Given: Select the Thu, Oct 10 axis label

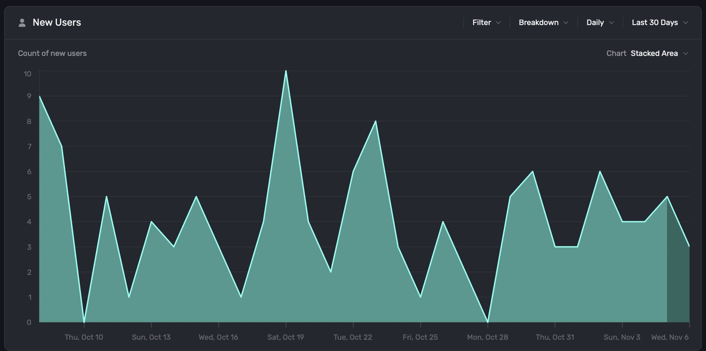Looking at the screenshot, I should point(84,337).
